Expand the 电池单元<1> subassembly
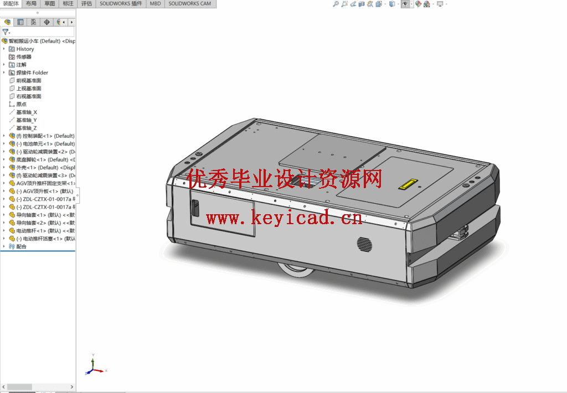The width and height of the screenshot is (567, 393). coord(4,144)
